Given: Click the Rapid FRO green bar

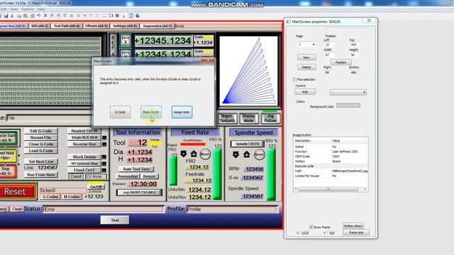Looking at the screenshot, I should (x=173, y=171).
